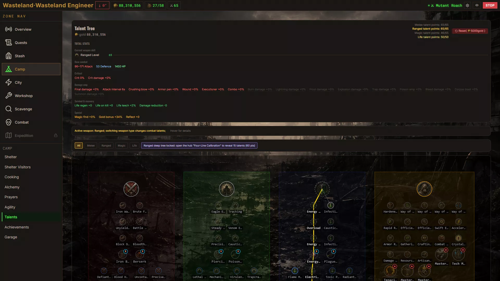Image resolution: width=500 pixels, height=281 pixels.
Task: Click the STOP button
Action: pyautogui.click(x=490, y=5)
